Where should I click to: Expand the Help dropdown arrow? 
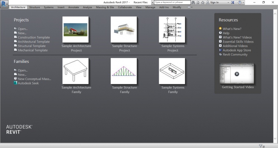tap(244, 2)
